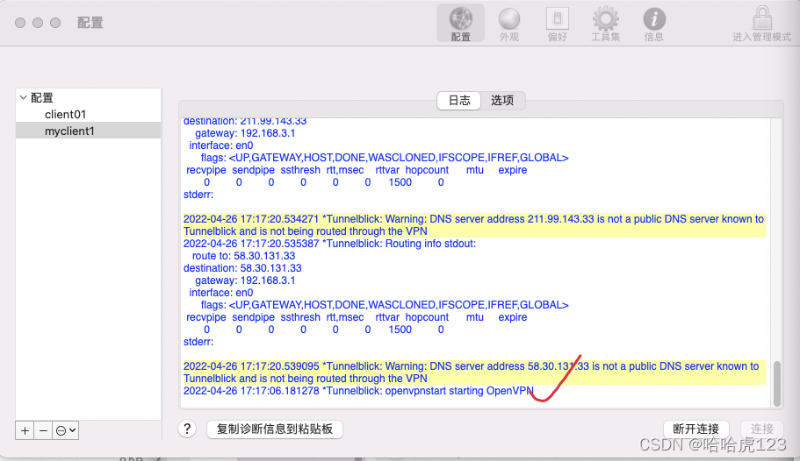Click the yellow minimize window button

coord(38,23)
